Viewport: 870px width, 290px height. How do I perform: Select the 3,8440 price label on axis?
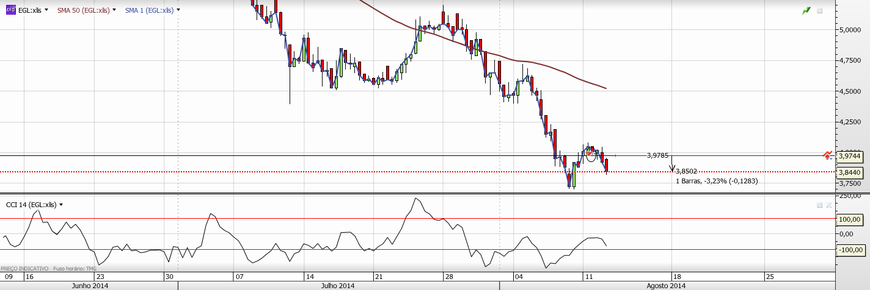pyautogui.click(x=849, y=172)
